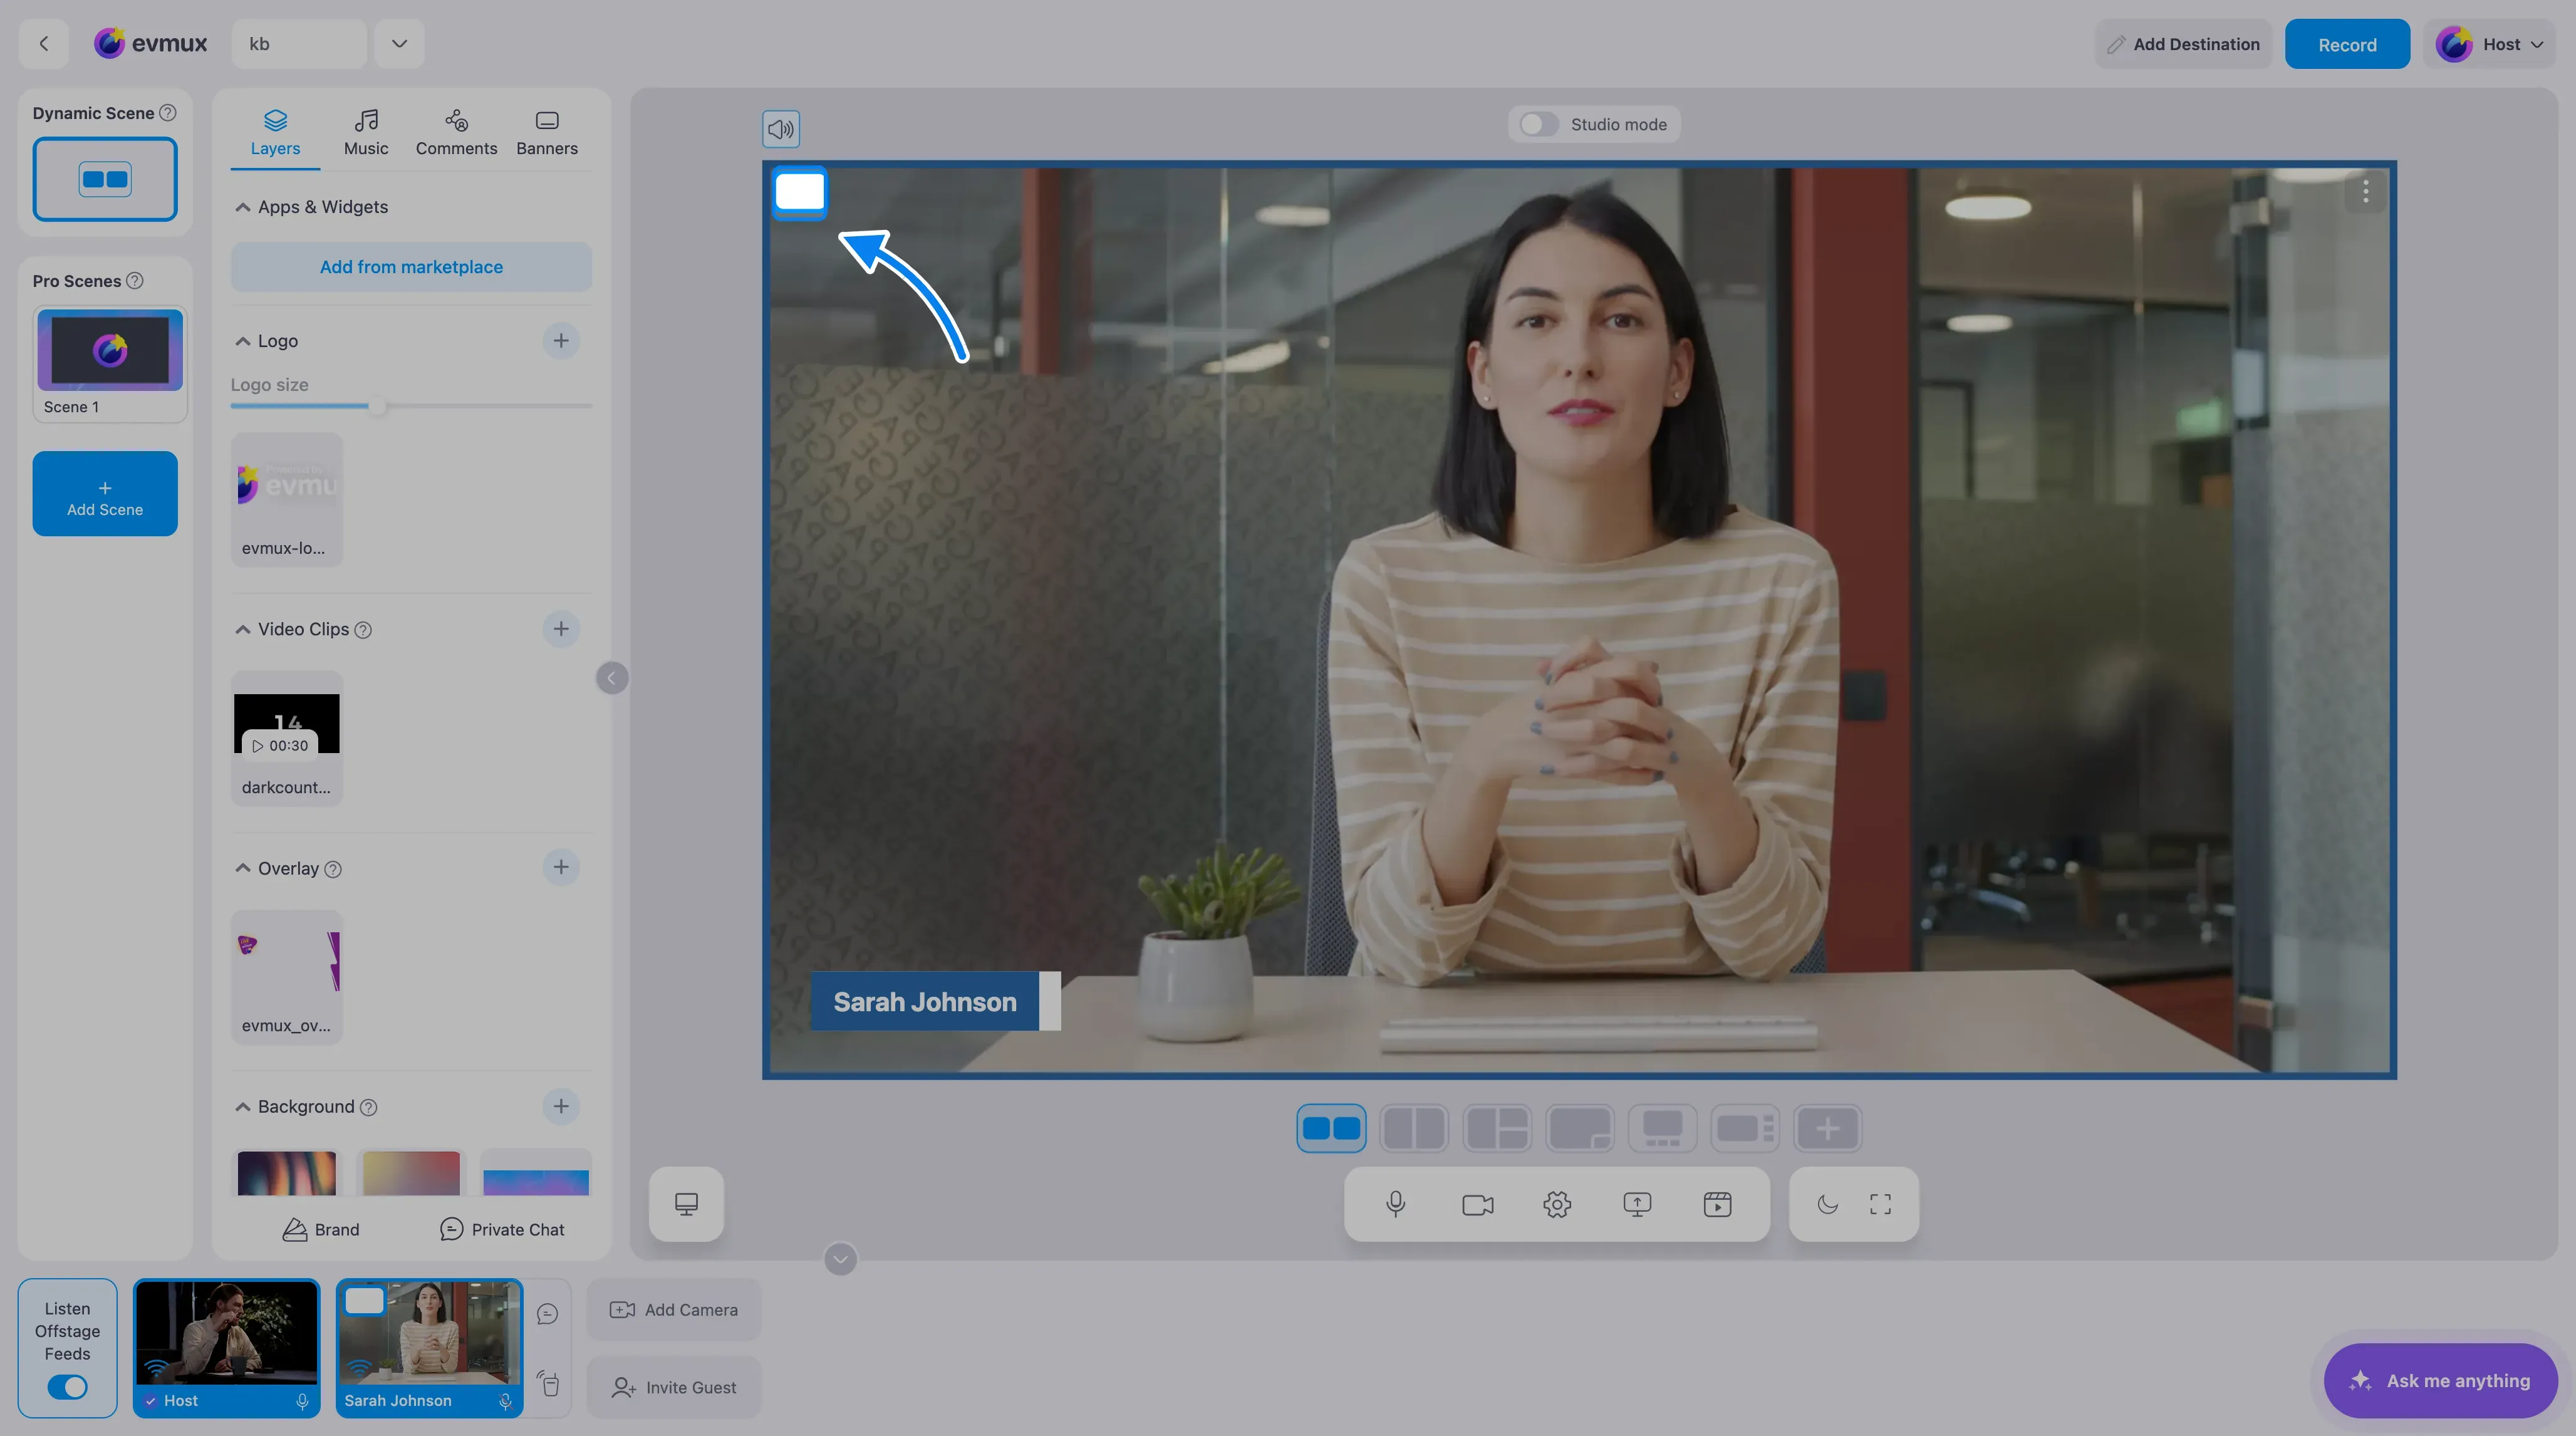Click the Record button
This screenshot has width=2576, height=1436.
(x=2347, y=44)
